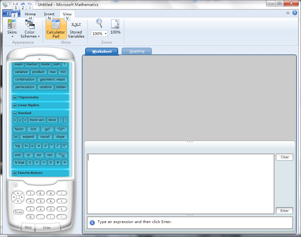The width and height of the screenshot is (301, 237).
Task: Open Color Schemes dropdown
Action: click(30, 29)
